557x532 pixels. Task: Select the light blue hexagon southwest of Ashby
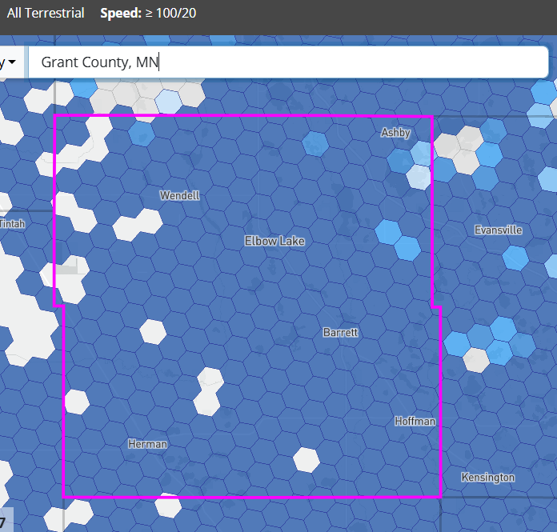[x=315, y=143]
